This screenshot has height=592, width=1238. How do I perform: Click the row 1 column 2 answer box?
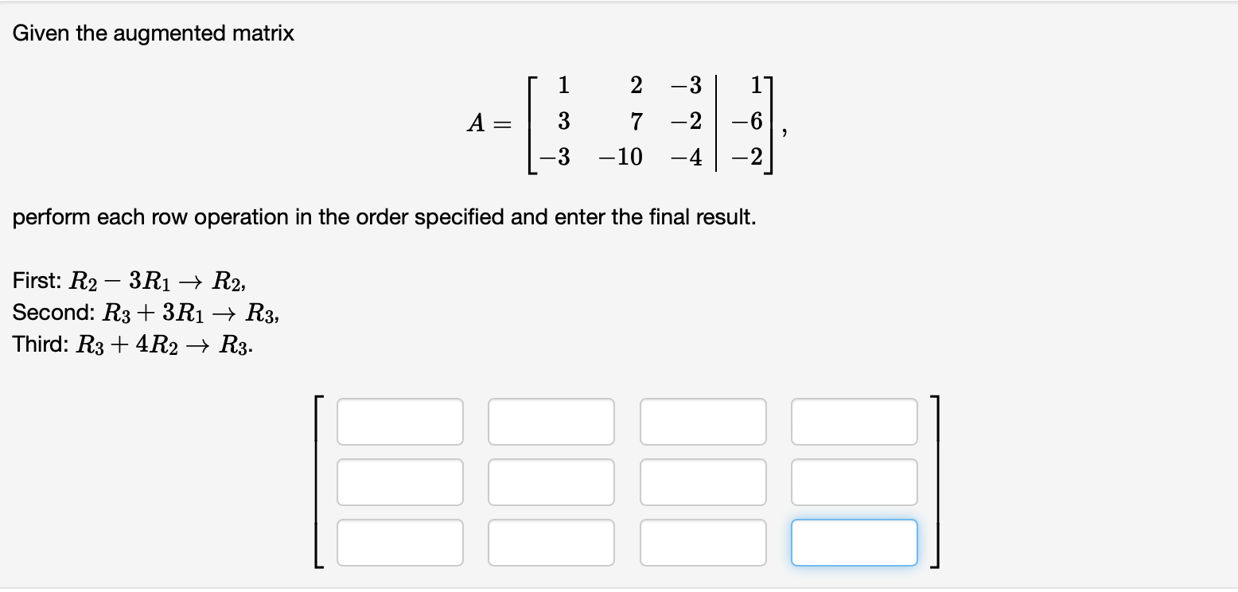[551, 422]
